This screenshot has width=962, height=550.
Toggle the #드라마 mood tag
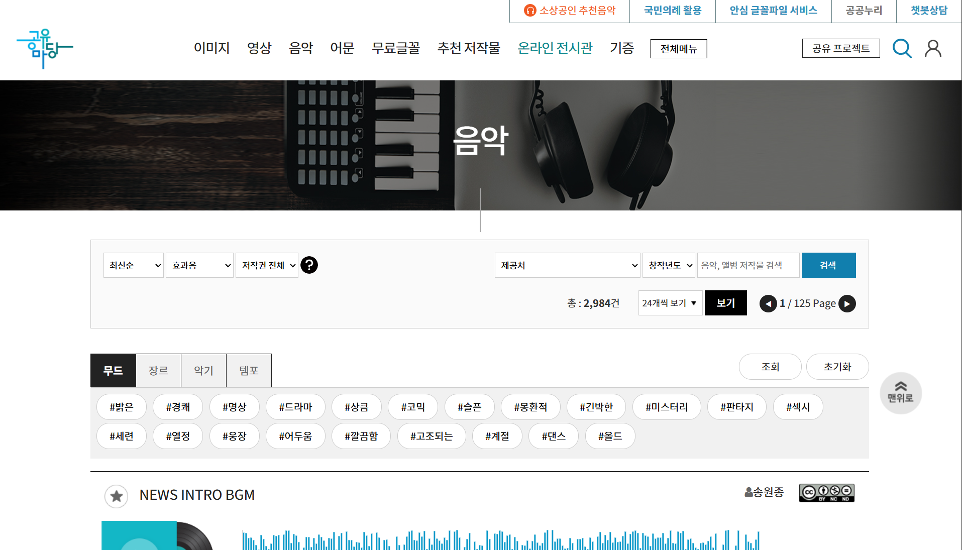tap(295, 407)
